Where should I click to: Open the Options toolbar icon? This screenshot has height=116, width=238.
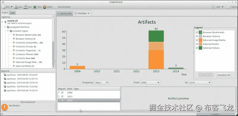(229, 7)
